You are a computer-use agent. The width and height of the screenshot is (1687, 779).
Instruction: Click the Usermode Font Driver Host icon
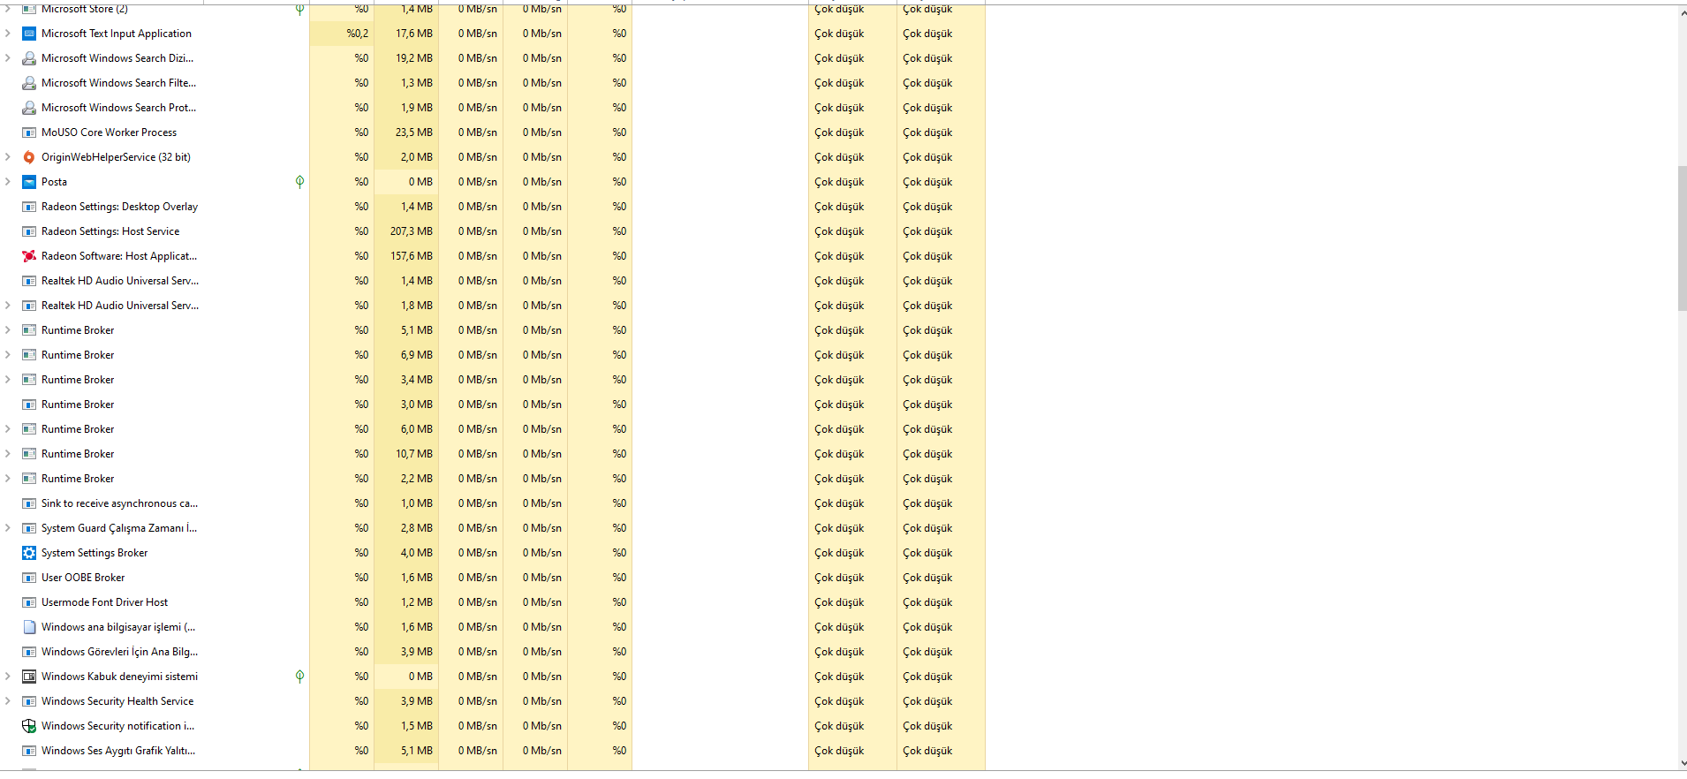point(29,602)
